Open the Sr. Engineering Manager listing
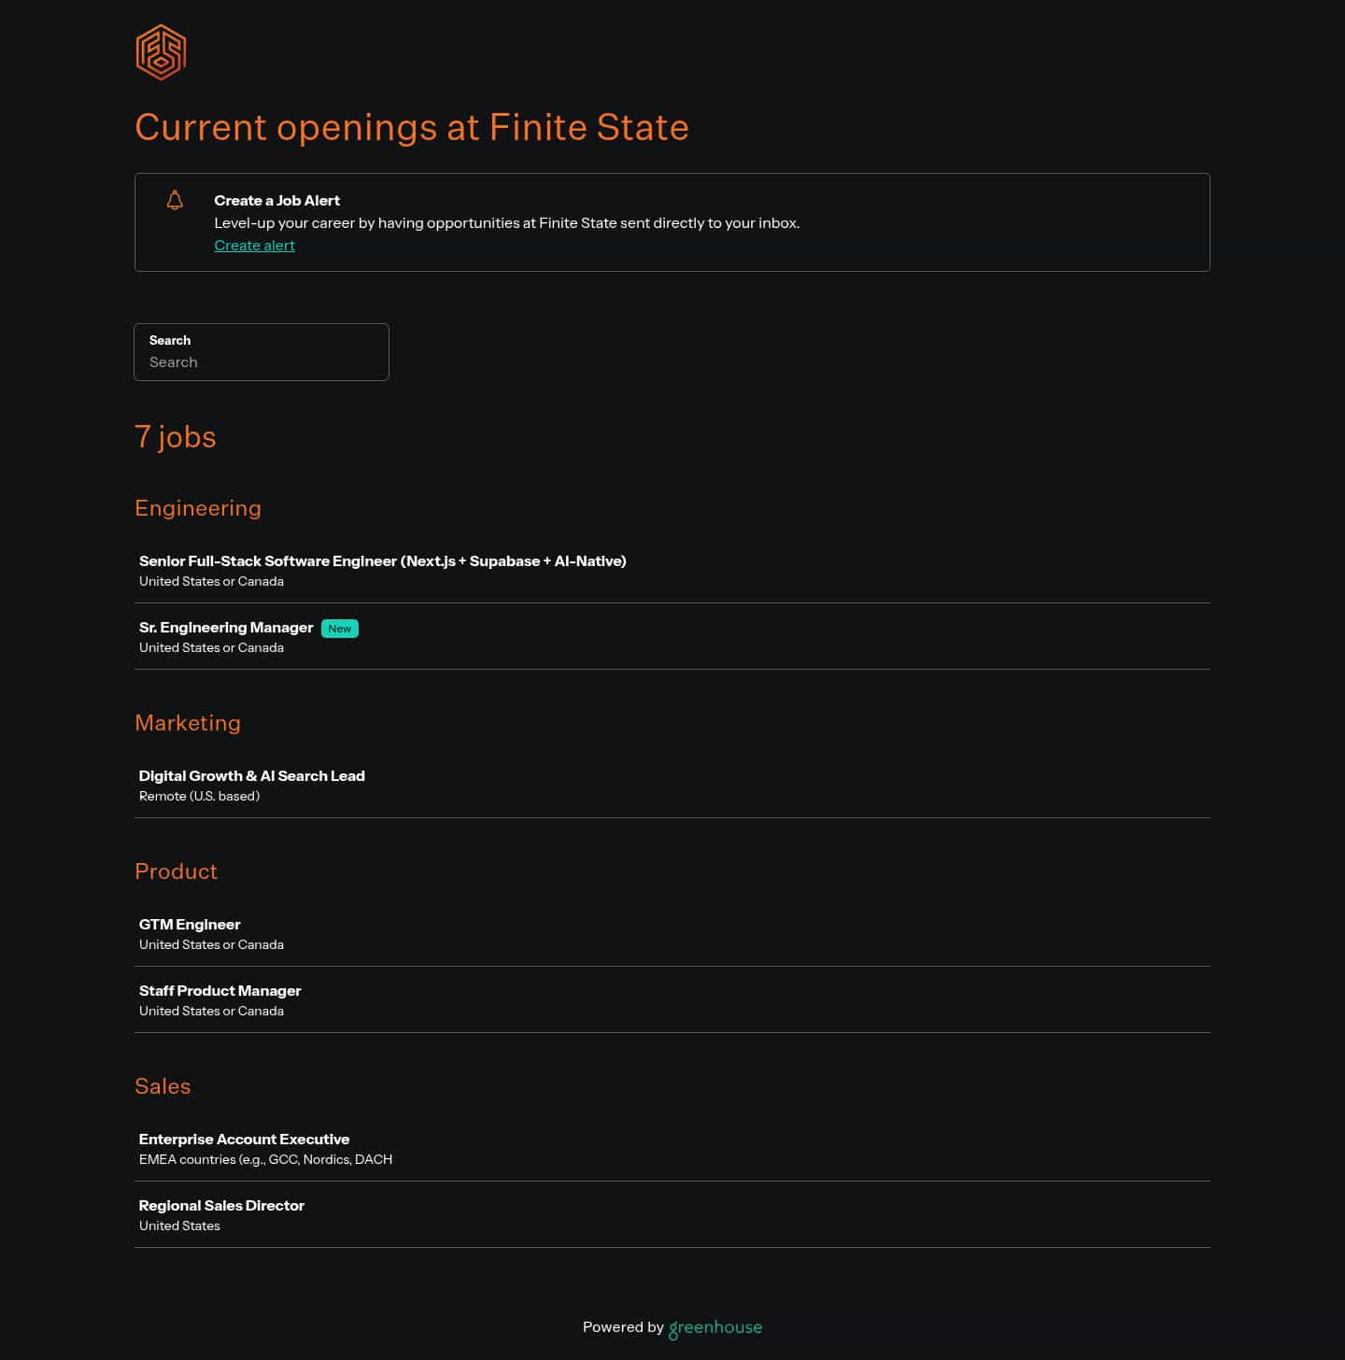Viewport: 1345px width, 1360px height. (x=226, y=628)
